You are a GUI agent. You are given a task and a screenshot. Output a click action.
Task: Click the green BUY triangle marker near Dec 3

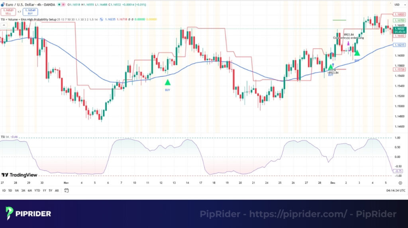(357, 53)
